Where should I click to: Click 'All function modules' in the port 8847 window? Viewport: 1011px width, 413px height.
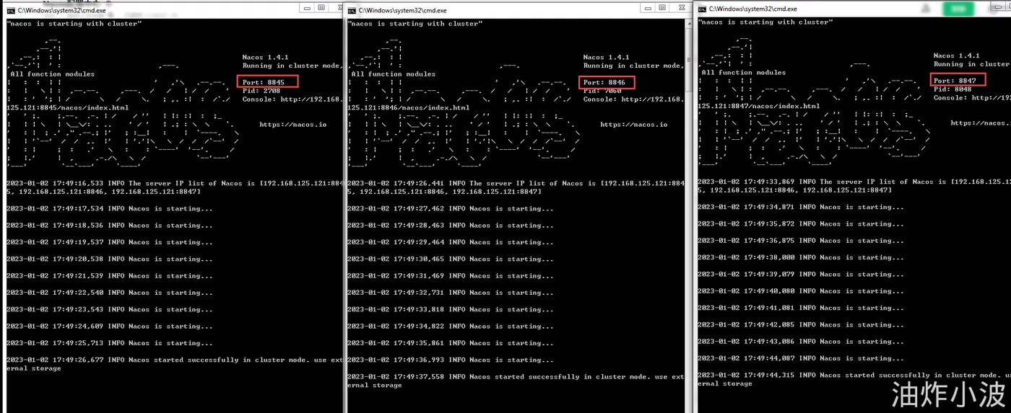point(744,72)
